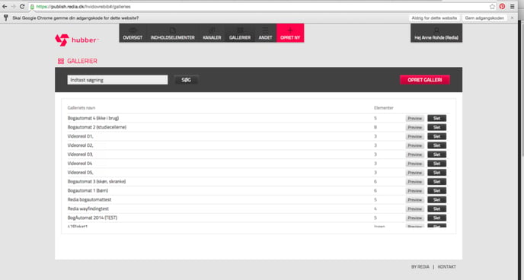Image resolution: width=524 pixels, height=280 pixels.
Task: Open Redia wayfindingtest gallery name
Action: point(88,208)
